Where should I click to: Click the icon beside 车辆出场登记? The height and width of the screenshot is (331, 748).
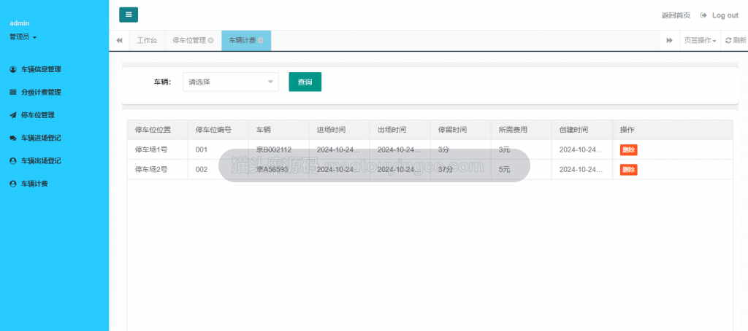click(13, 160)
